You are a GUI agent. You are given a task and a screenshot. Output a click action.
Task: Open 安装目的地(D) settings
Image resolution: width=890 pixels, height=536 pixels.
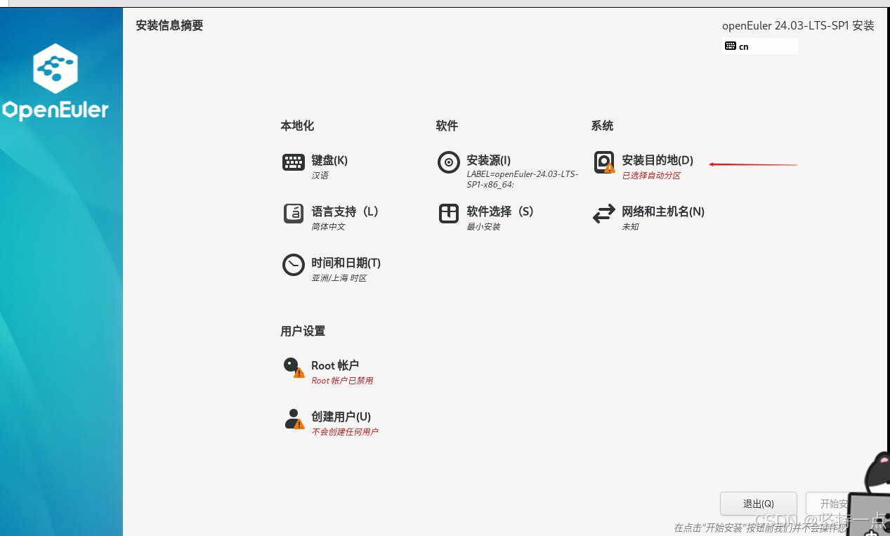tap(657, 160)
